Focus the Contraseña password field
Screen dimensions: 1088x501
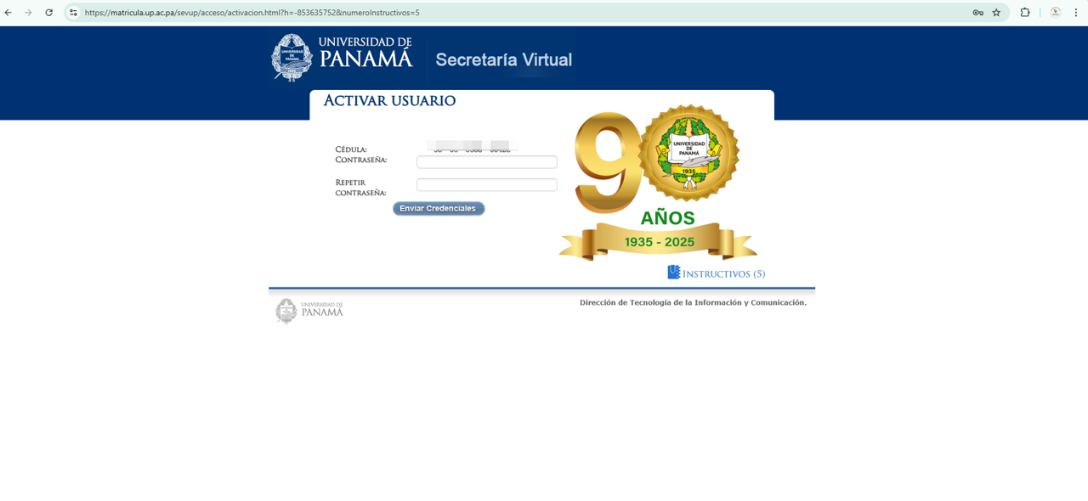click(487, 162)
